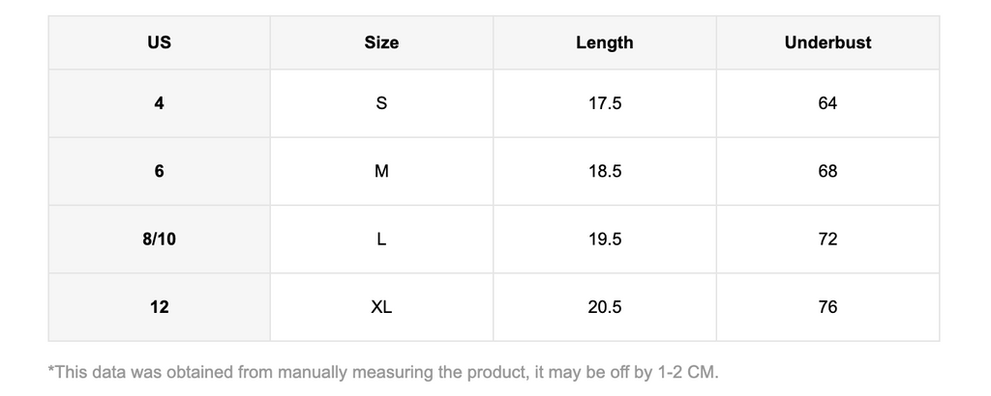Click the Size column header

coord(381,42)
